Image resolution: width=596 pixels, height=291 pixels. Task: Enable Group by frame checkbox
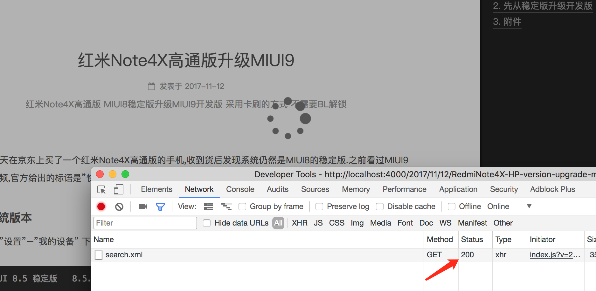tap(242, 206)
